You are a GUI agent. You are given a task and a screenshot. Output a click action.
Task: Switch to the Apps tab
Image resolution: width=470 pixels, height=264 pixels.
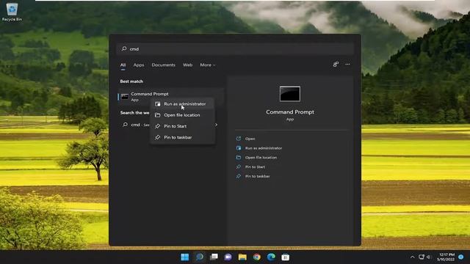coord(139,65)
